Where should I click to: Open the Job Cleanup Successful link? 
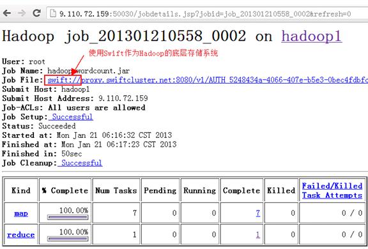tap(81, 163)
